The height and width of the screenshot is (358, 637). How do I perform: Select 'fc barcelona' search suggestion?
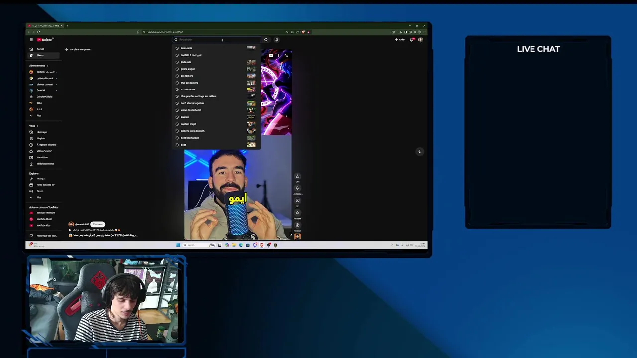click(x=215, y=89)
